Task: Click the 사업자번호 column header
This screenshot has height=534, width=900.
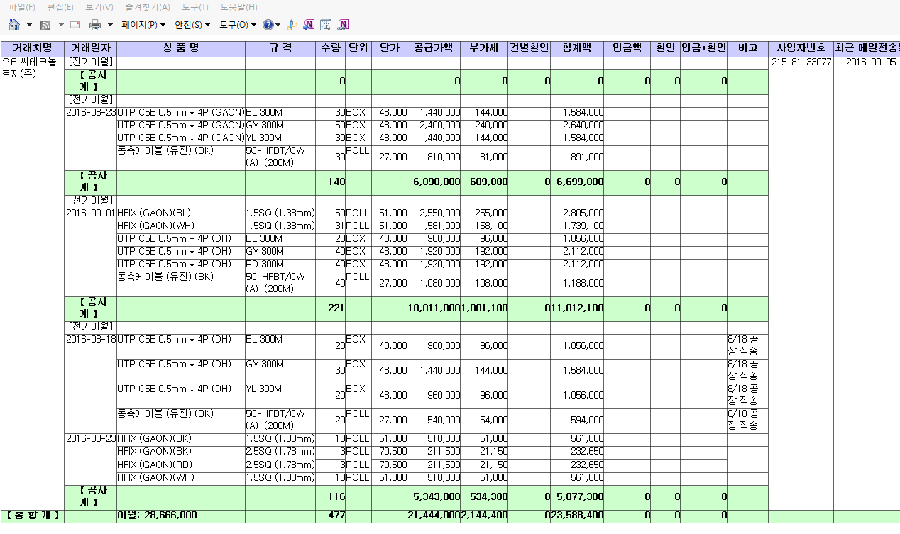Action: click(x=801, y=48)
